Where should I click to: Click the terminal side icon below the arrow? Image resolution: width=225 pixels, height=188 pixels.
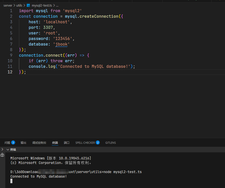point(2,155)
